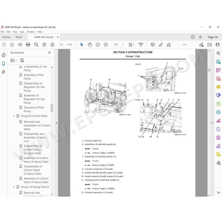Viewport: 222px width, 222px height.
Task: Add a new bookmark icon
Action: [x=22, y=61]
